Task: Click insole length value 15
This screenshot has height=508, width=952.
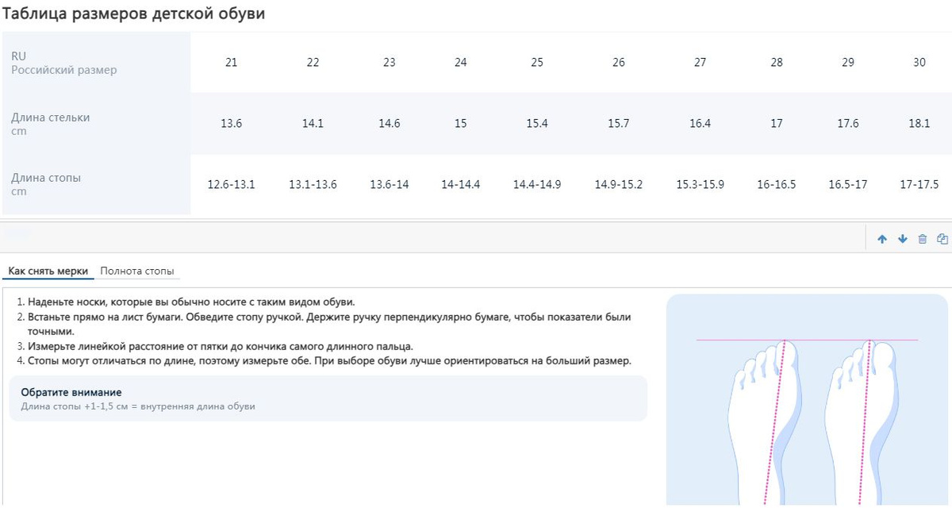Action: point(461,124)
